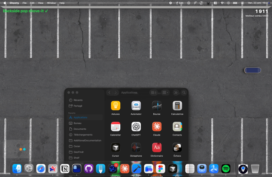Image resolution: width=272 pixels, height=177 pixels.
Task: Open Xcode hammer icon in Dock
Action: (x=137, y=168)
